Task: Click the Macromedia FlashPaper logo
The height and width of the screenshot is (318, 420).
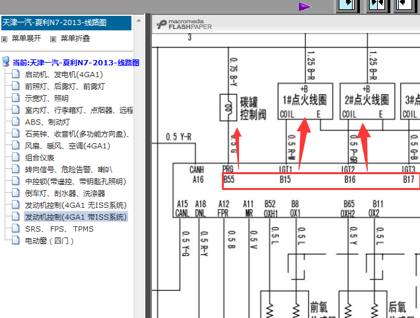Action: 184,24
